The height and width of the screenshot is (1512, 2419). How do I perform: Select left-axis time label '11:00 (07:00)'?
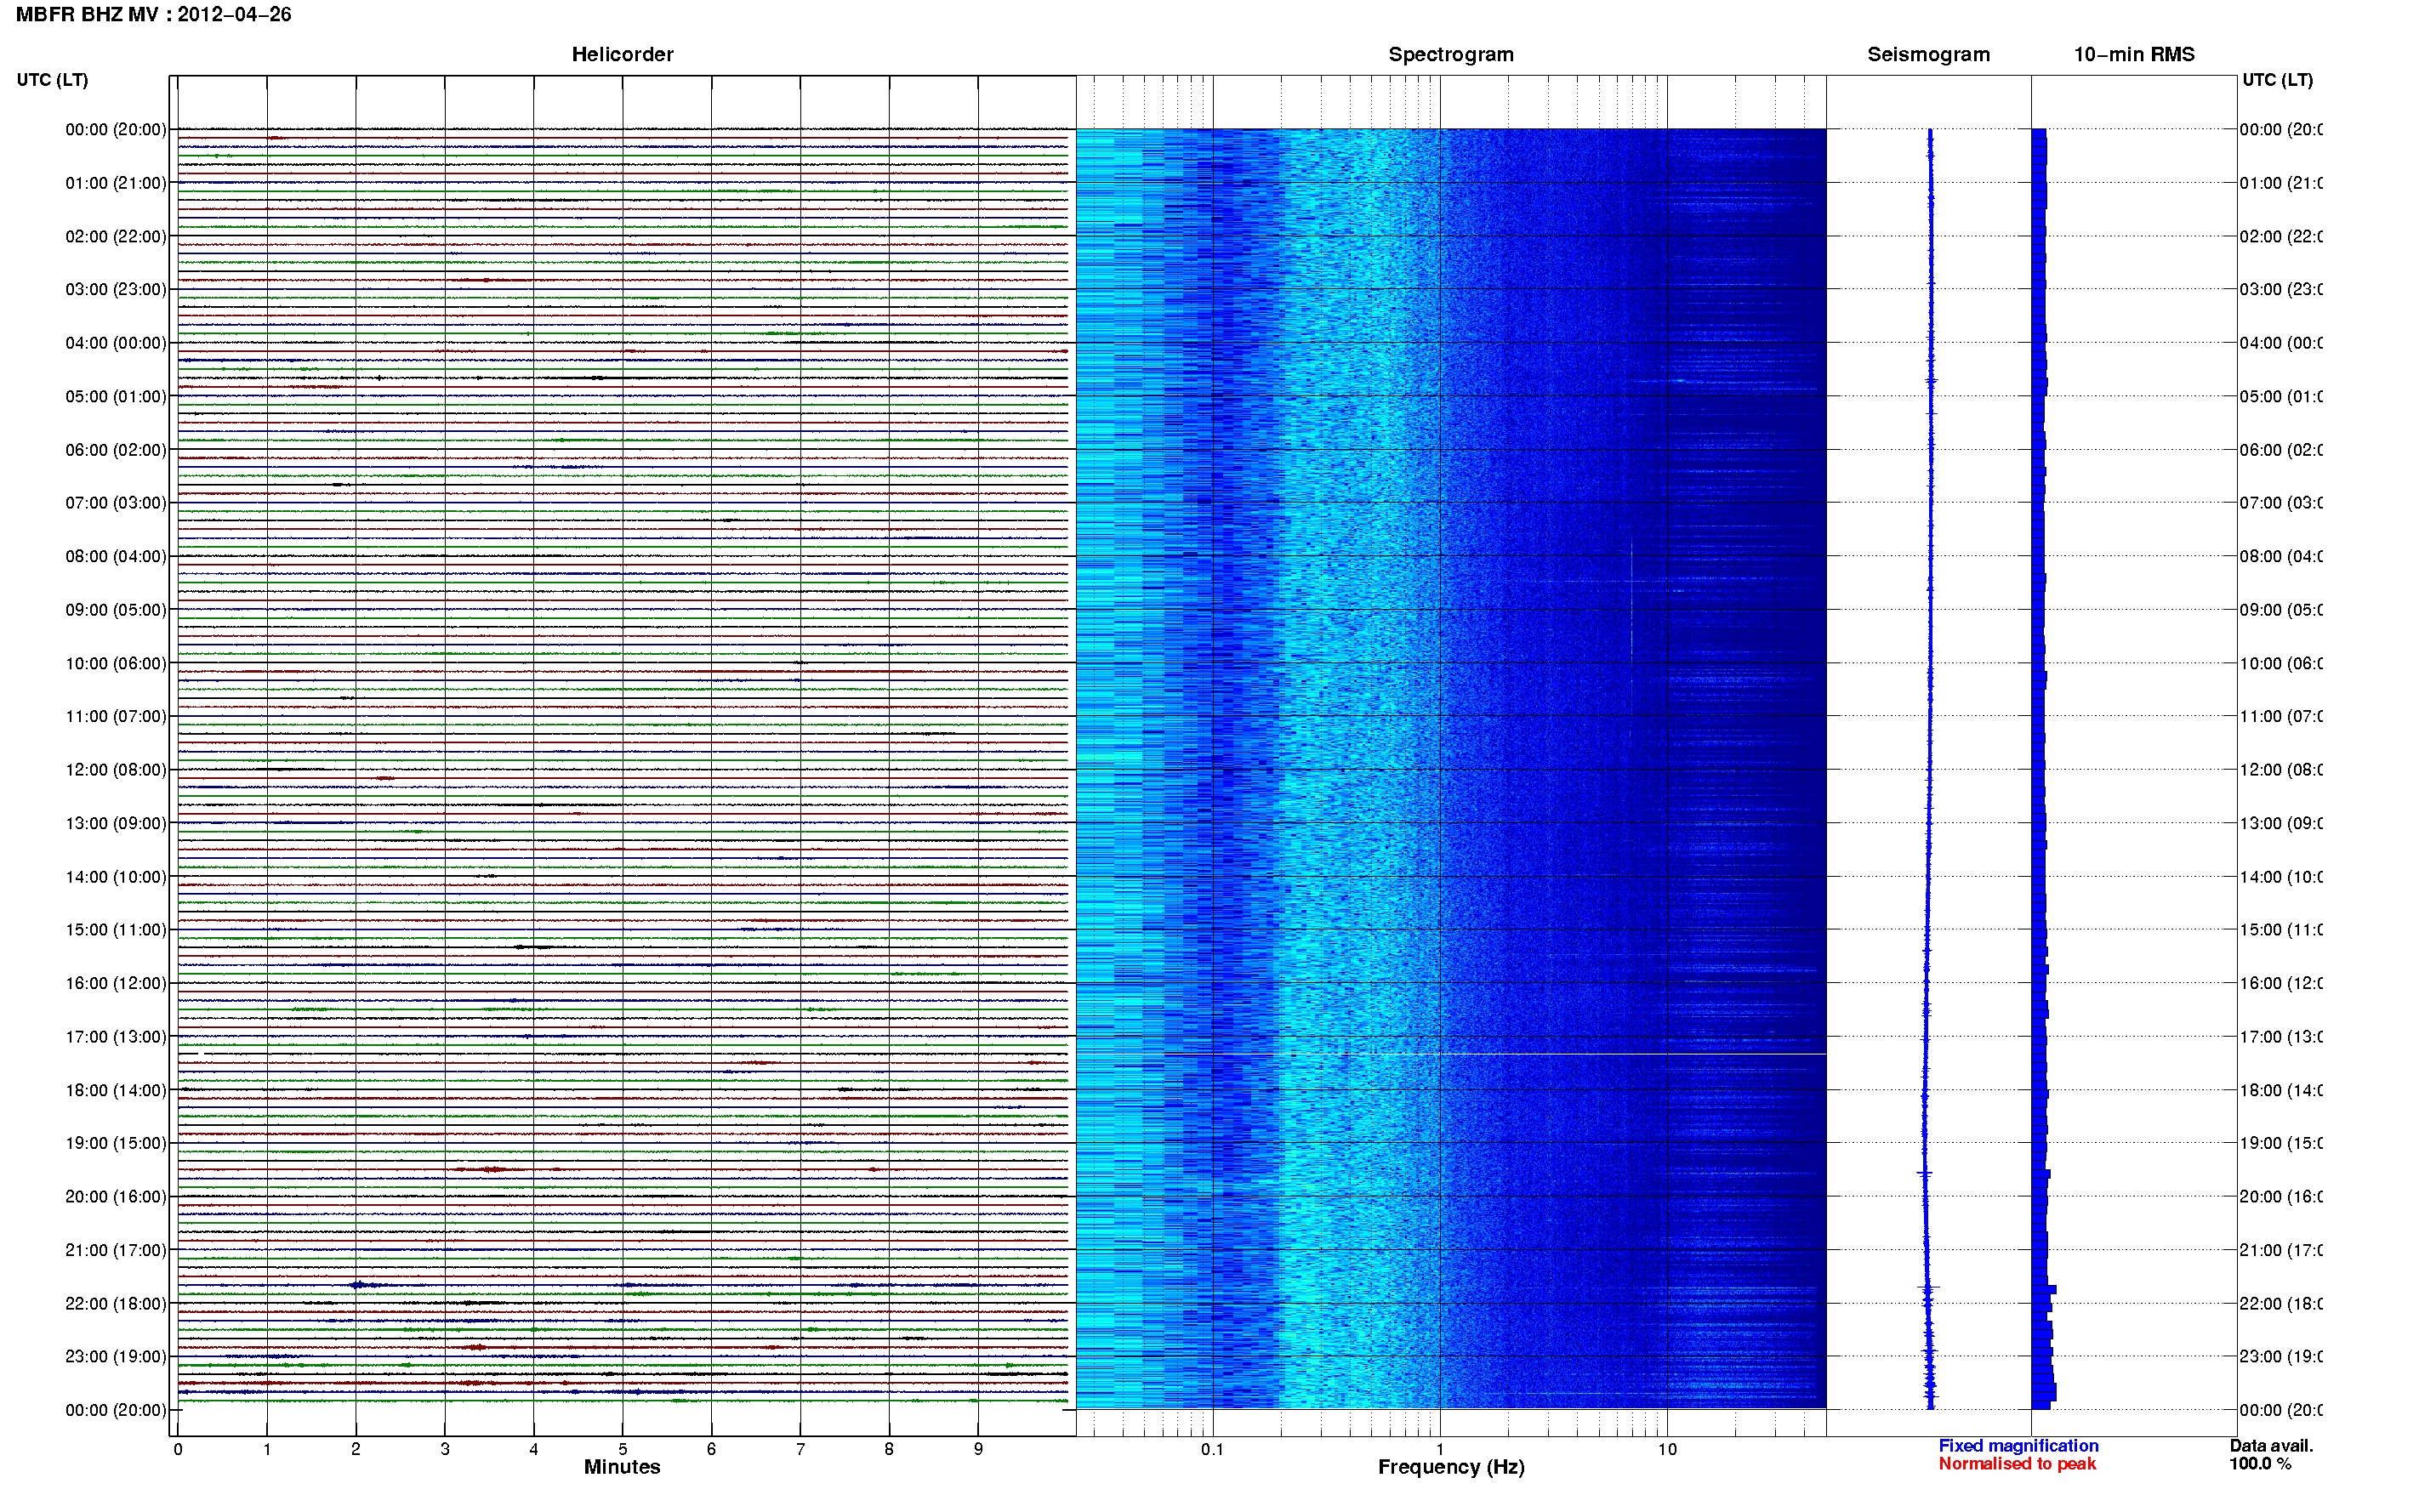[116, 717]
